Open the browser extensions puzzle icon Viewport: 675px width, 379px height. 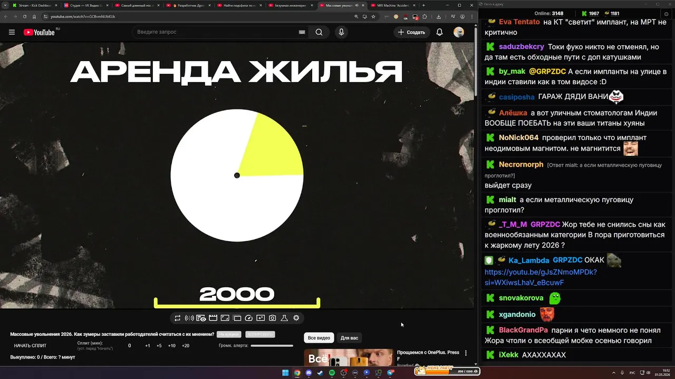[x=425, y=16]
